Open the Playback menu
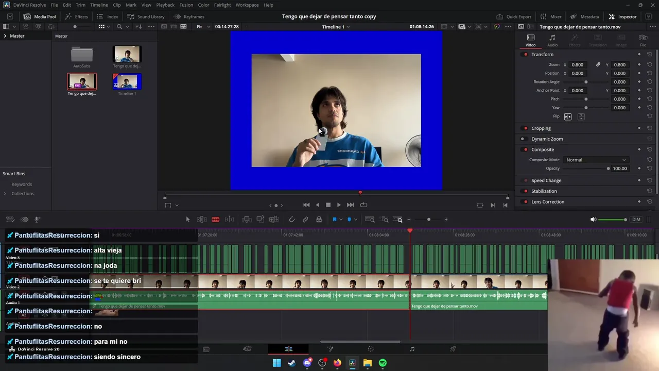The width and height of the screenshot is (659, 371). tap(165, 5)
